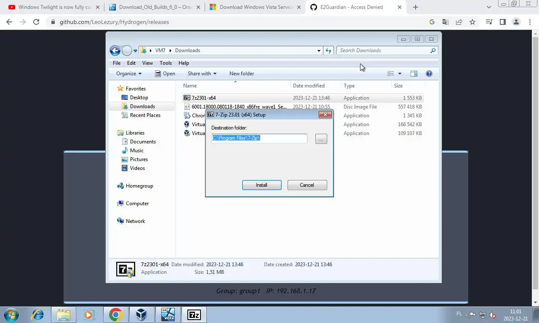Image resolution: width=539 pixels, height=323 pixels.
Task: Click Cancel in 7-Zip Setup
Action: pyautogui.click(x=307, y=185)
